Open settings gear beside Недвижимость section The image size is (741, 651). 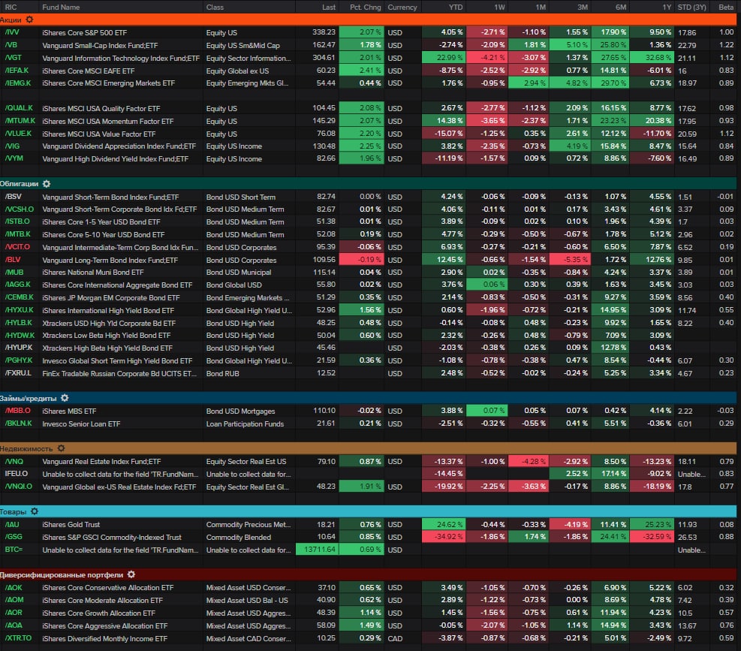click(x=61, y=448)
